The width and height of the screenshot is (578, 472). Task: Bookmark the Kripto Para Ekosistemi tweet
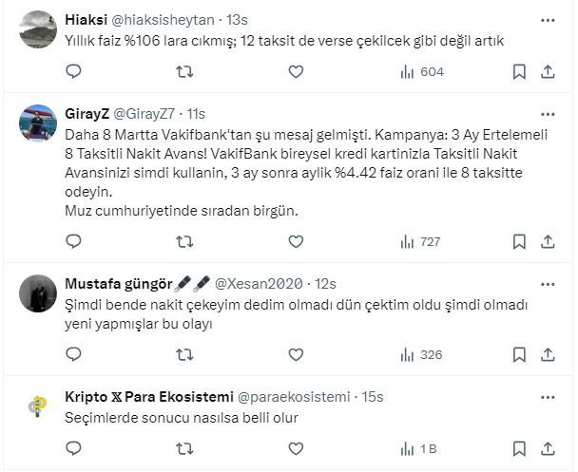point(519,447)
